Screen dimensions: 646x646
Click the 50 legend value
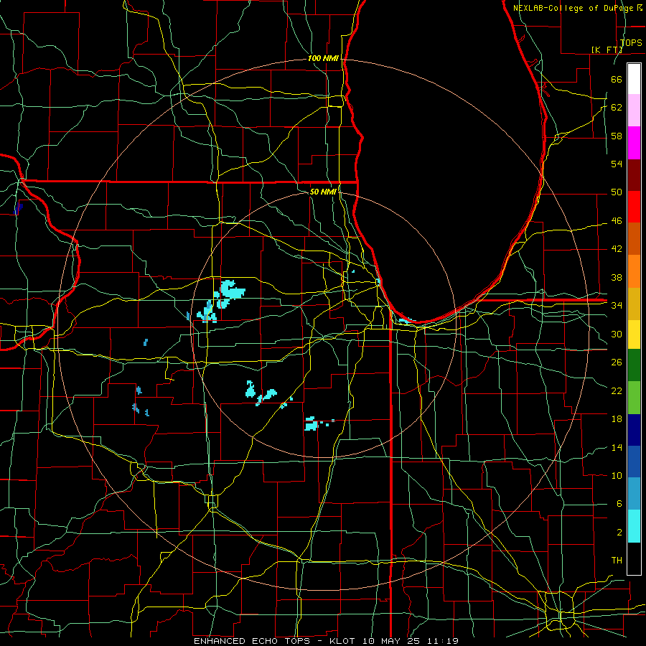617,192
